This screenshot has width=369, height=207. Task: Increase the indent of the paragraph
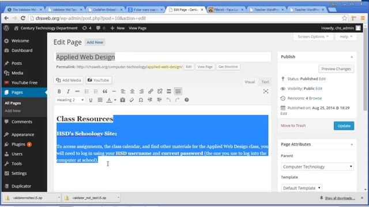point(159,100)
